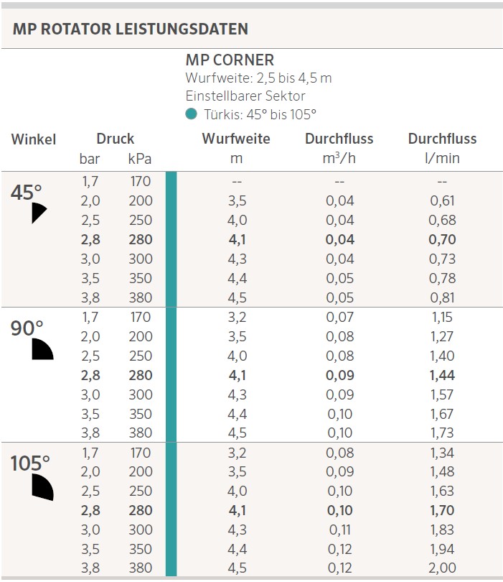Viewport: 503px width, 582px height.
Task: Click 'Durchfluss' header above l/min
Action: (442, 139)
